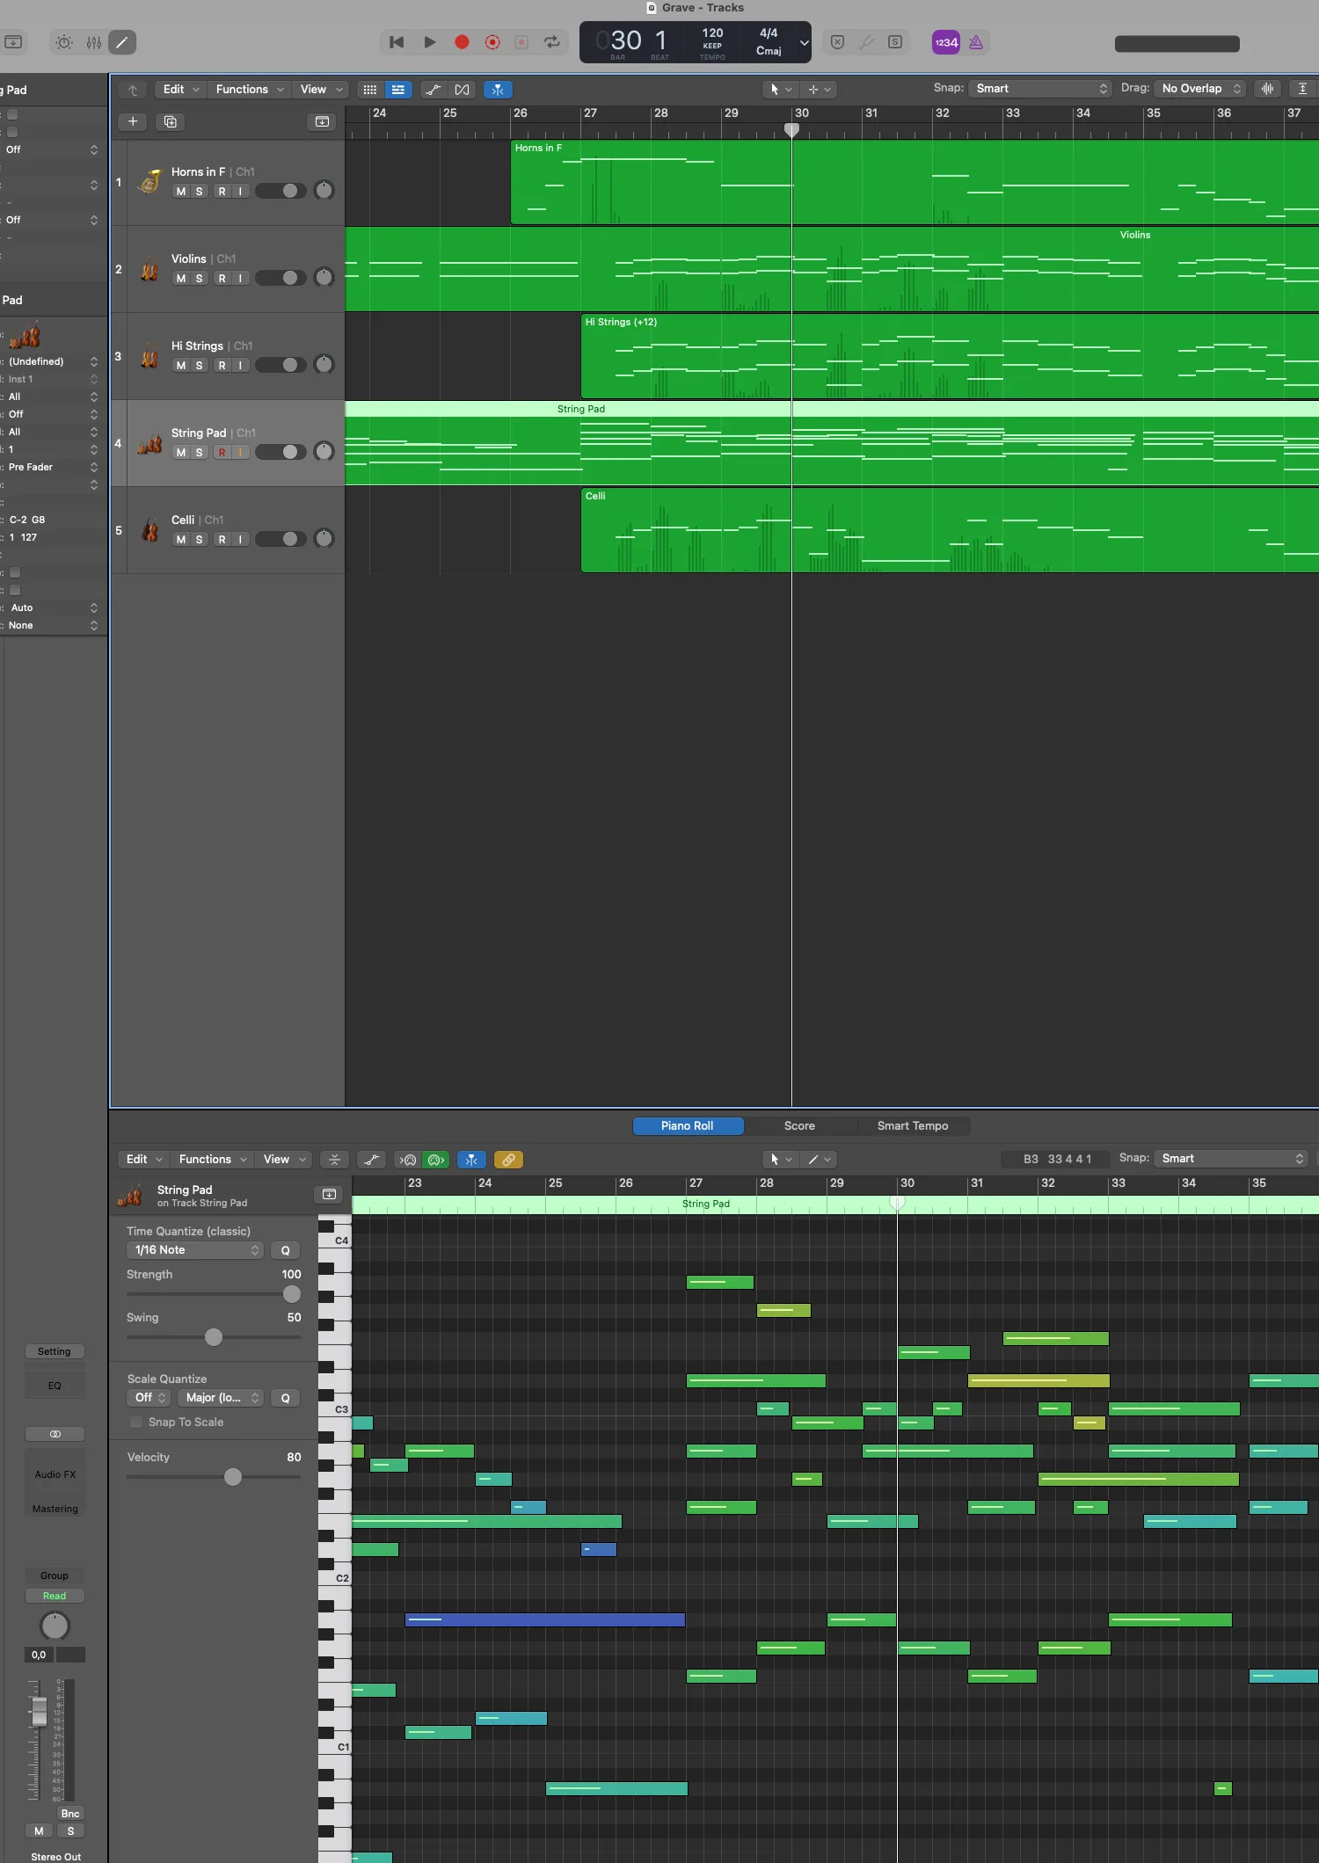Click the Setting button on channel strip

coord(55,1351)
